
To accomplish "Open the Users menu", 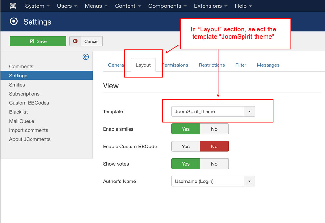I will (x=67, y=6).
